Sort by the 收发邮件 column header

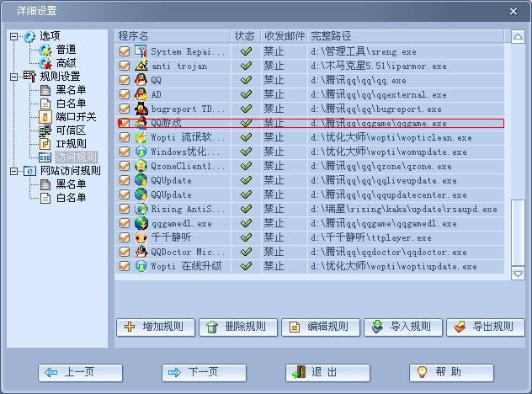click(285, 36)
